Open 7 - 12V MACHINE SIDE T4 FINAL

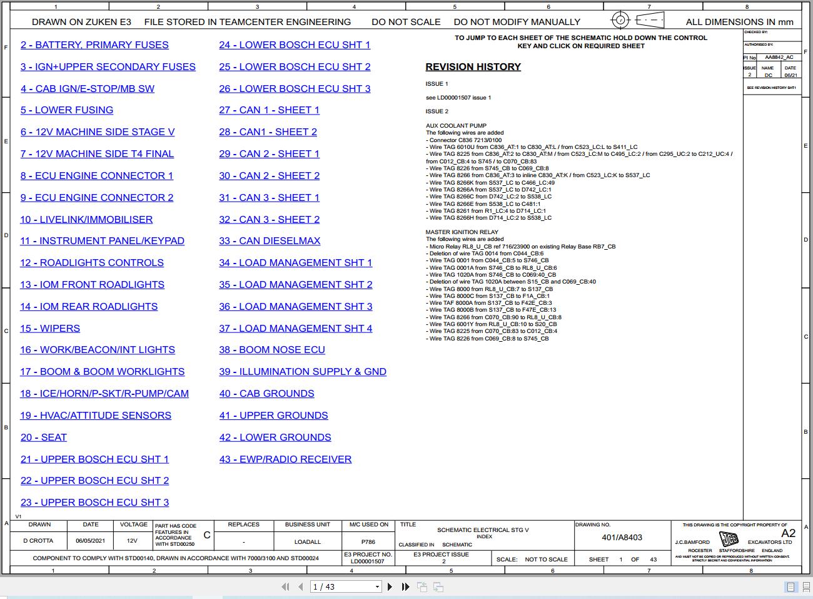97,154
